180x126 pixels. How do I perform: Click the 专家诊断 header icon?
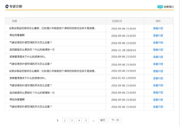coord(7,6)
